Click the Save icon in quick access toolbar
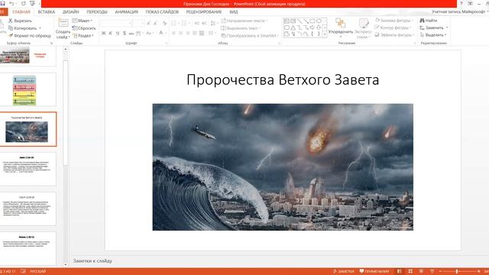 click(x=2, y=3)
